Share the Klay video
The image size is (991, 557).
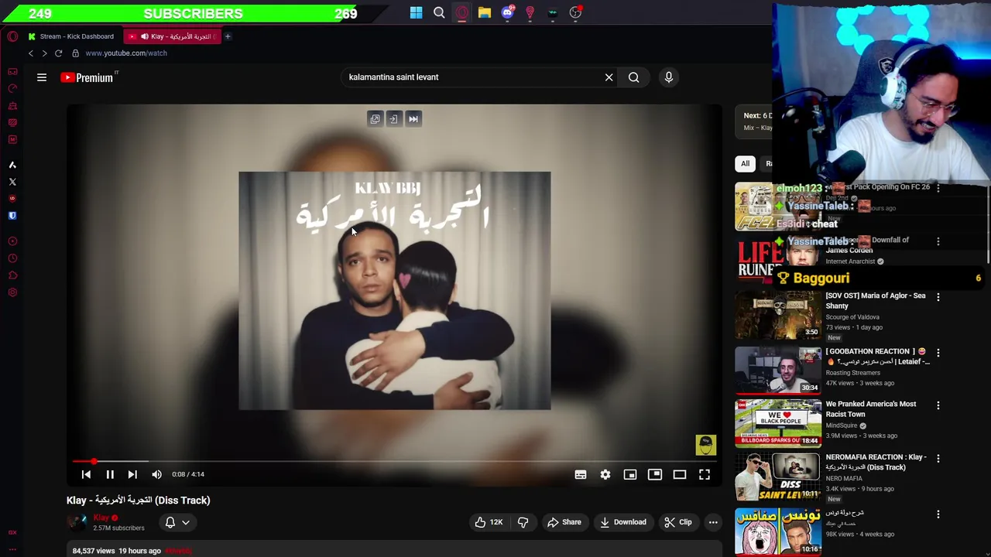point(564,522)
